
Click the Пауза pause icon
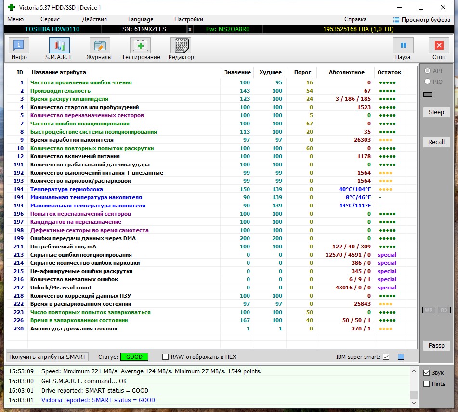click(x=403, y=45)
